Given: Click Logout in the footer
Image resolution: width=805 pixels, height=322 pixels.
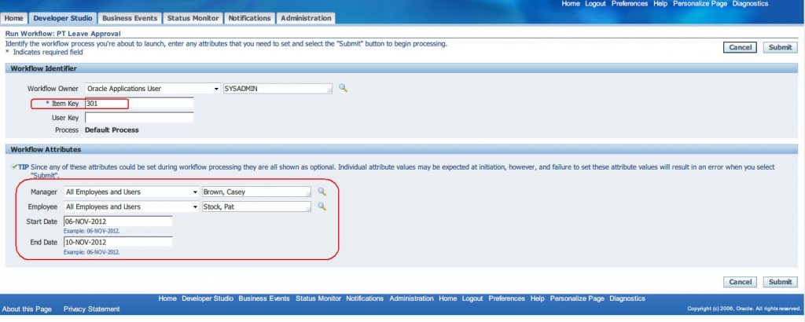Looking at the screenshot, I should (x=472, y=298).
